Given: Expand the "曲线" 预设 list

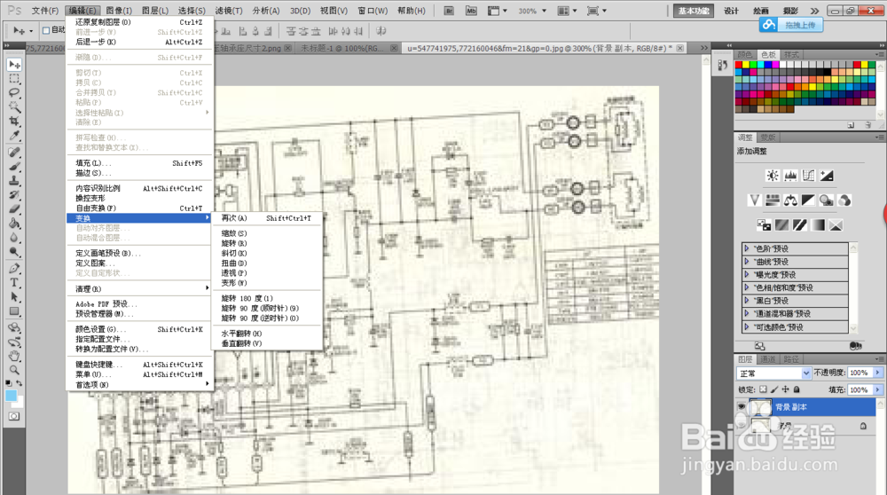Looking at the screenshot, I should coord(747,262).
